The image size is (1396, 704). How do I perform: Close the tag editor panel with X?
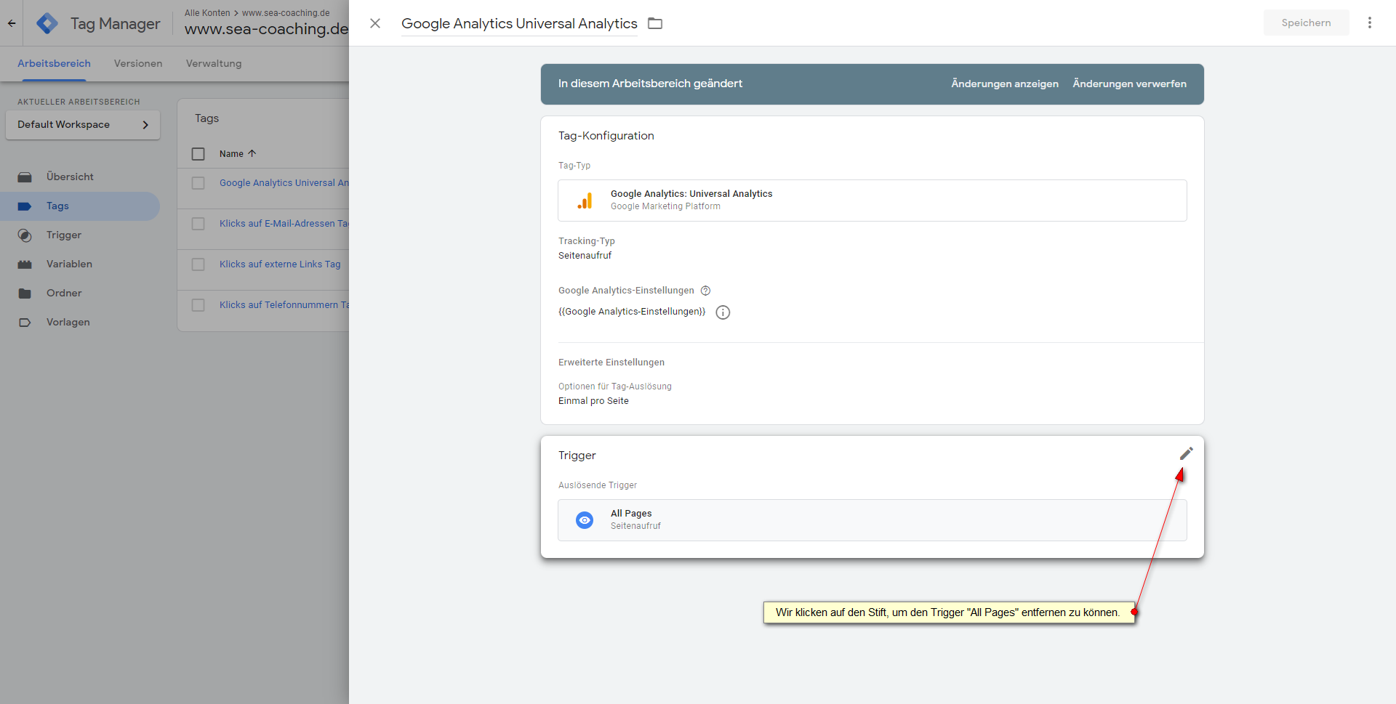click(x=375, y=23)
